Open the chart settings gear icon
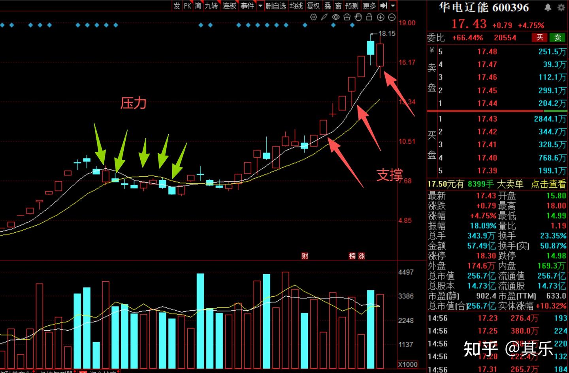This screenshot has width=569, height=373. (x=314, y=17)
